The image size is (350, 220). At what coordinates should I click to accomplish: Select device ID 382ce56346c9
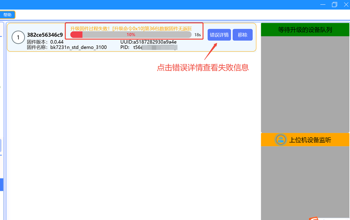coord(45,35)
